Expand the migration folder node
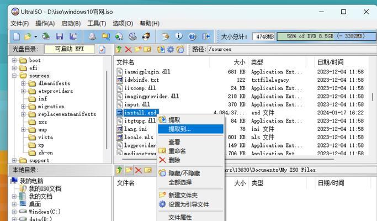This screenshot has height=221, width=377. click(x=23, y=107)
